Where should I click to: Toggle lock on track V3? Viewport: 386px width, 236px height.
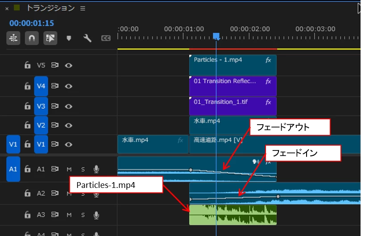click(27, 106)
